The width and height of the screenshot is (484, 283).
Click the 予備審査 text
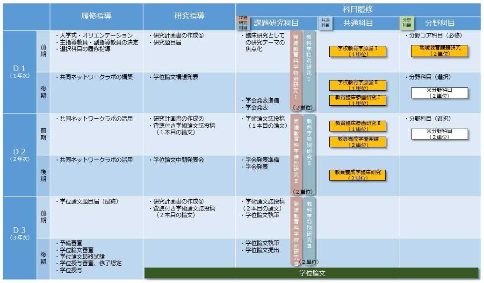coord(71,243)
